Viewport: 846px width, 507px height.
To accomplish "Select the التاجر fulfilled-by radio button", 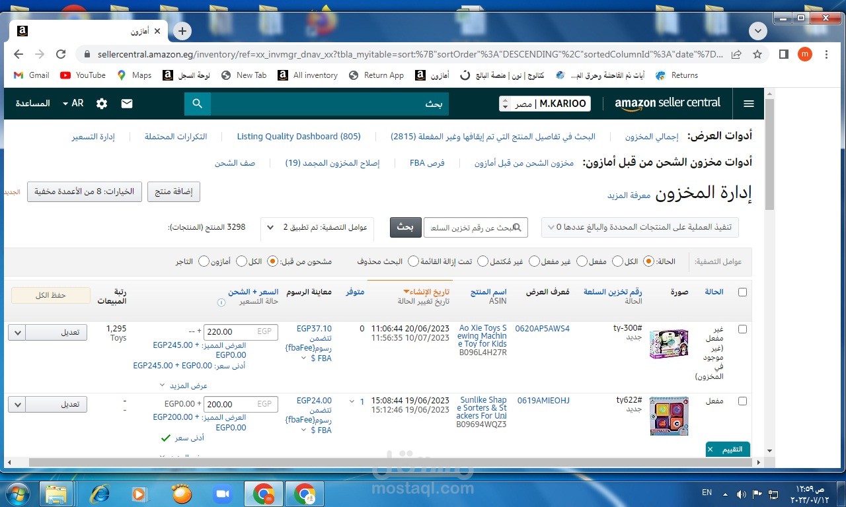I will [x=204, y=261].
